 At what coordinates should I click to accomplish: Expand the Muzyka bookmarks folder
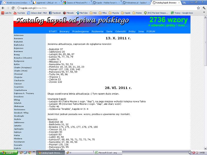(113, 13)
